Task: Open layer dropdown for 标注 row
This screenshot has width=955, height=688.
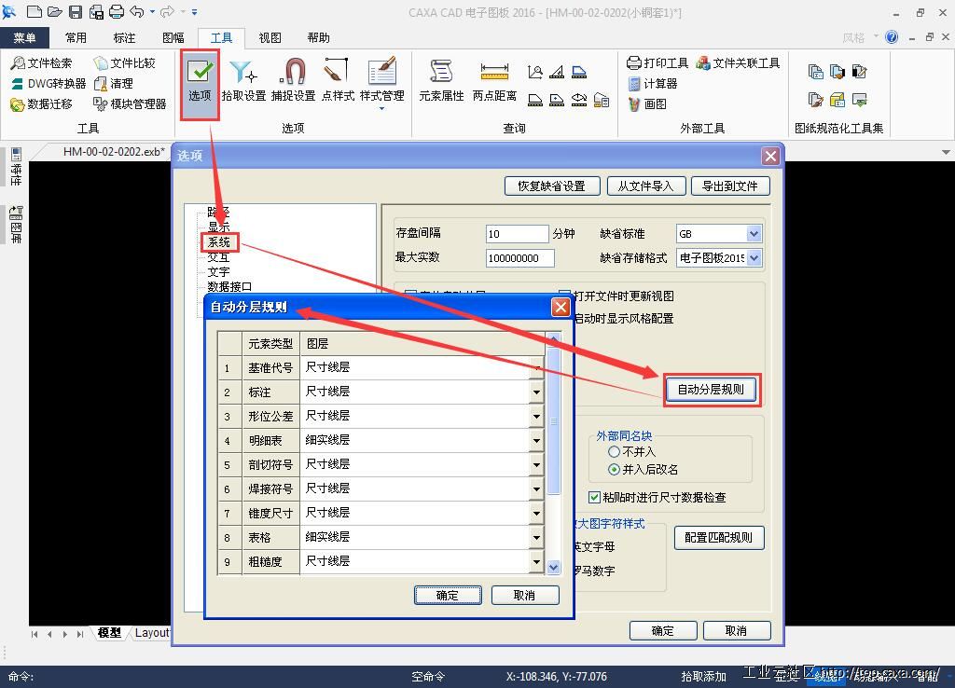Action: 536,392
